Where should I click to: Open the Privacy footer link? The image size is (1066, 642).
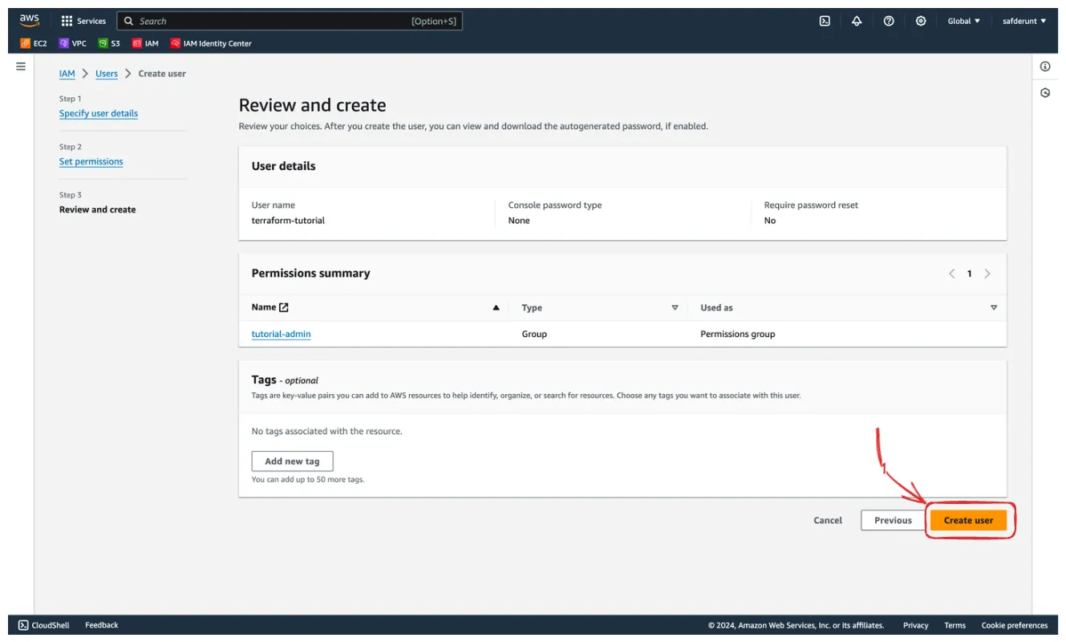(x=915, y=625)
